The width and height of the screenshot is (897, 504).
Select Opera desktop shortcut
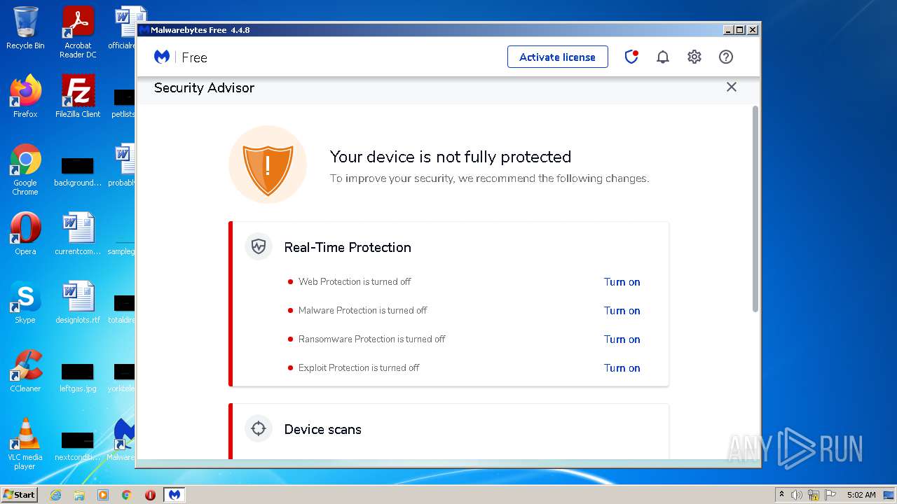click(25, 234)
